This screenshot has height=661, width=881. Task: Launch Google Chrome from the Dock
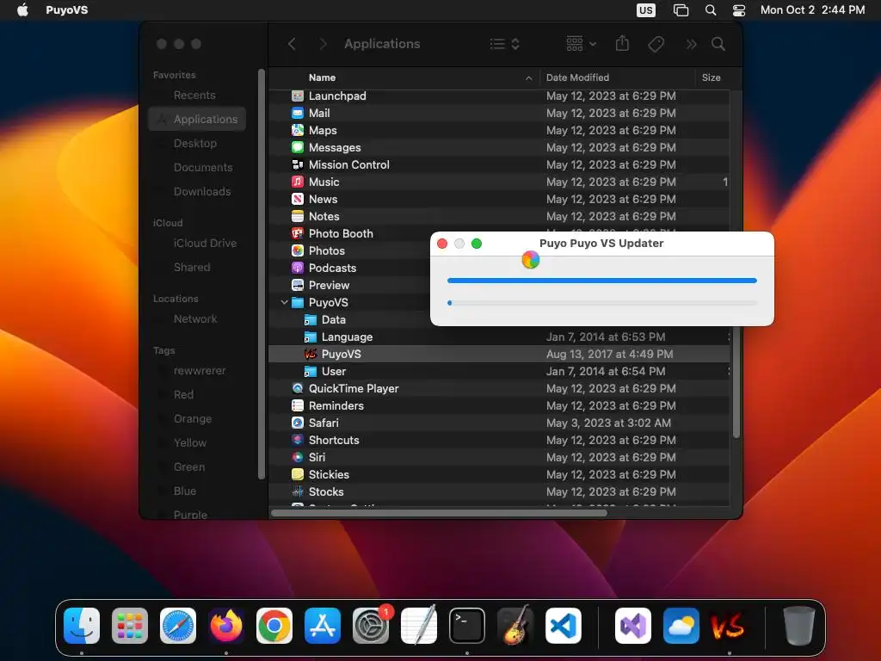(274, 626)
